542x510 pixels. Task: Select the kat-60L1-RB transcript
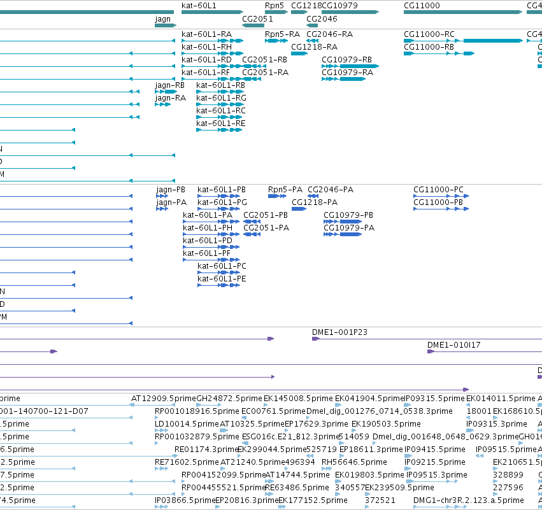click(220, 85)
